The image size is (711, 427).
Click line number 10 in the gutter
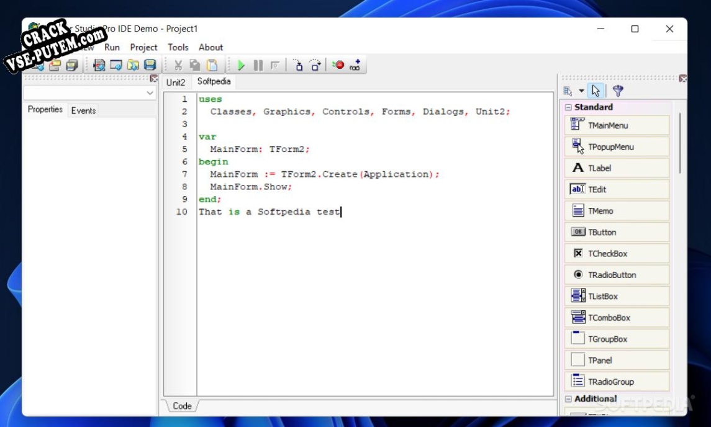click(x=182, y=212)
